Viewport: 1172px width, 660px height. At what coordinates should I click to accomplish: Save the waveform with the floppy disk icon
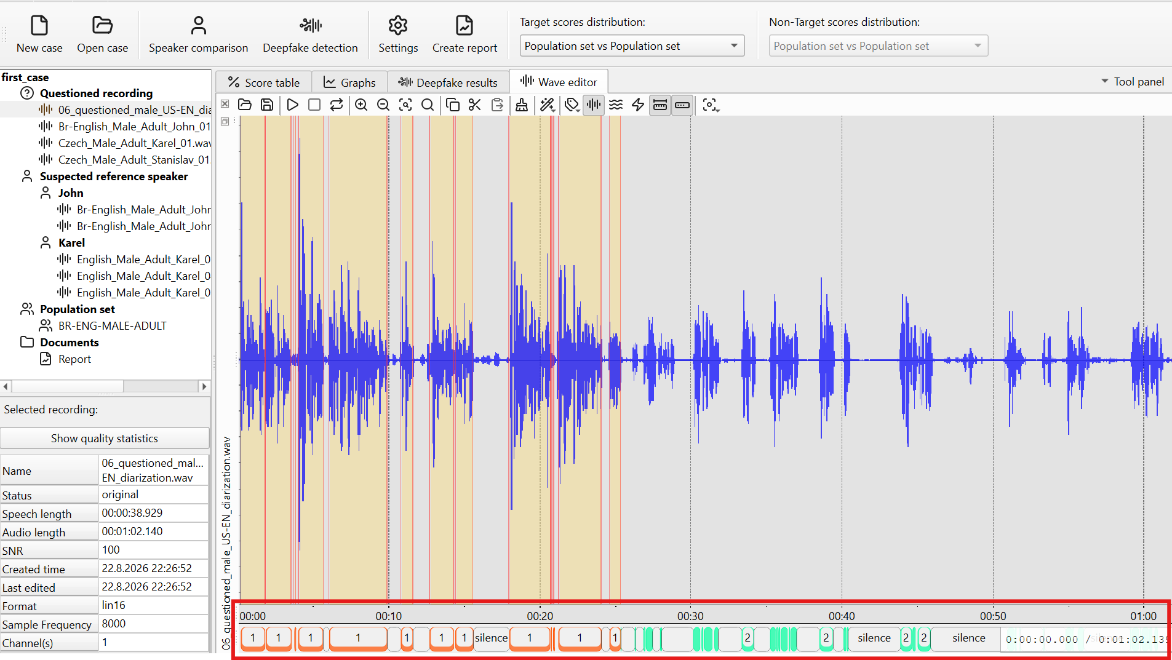point(267,105)
